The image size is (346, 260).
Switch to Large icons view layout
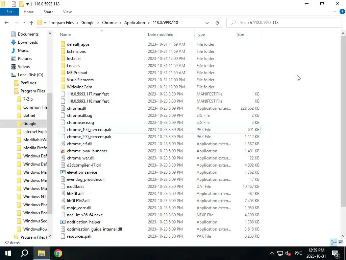pos(341,242)
